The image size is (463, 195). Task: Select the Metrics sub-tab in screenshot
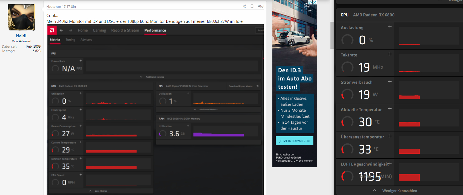55,40
